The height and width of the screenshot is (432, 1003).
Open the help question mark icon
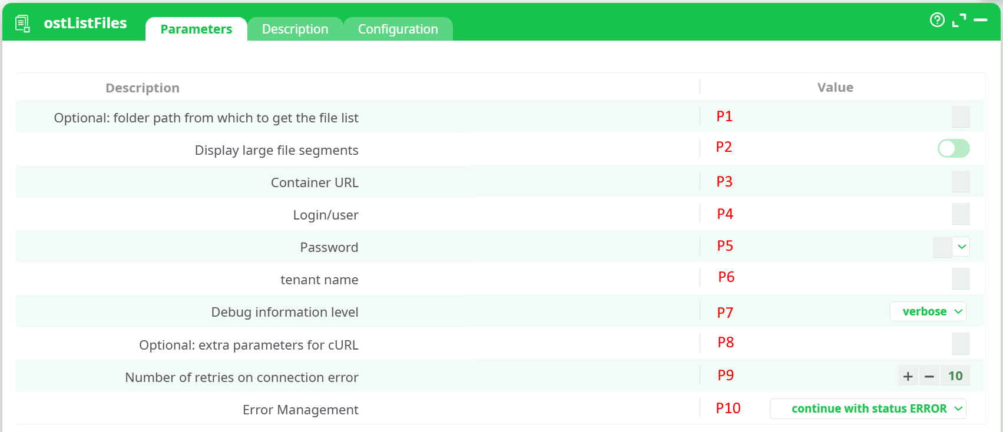[x=937, y=20]
